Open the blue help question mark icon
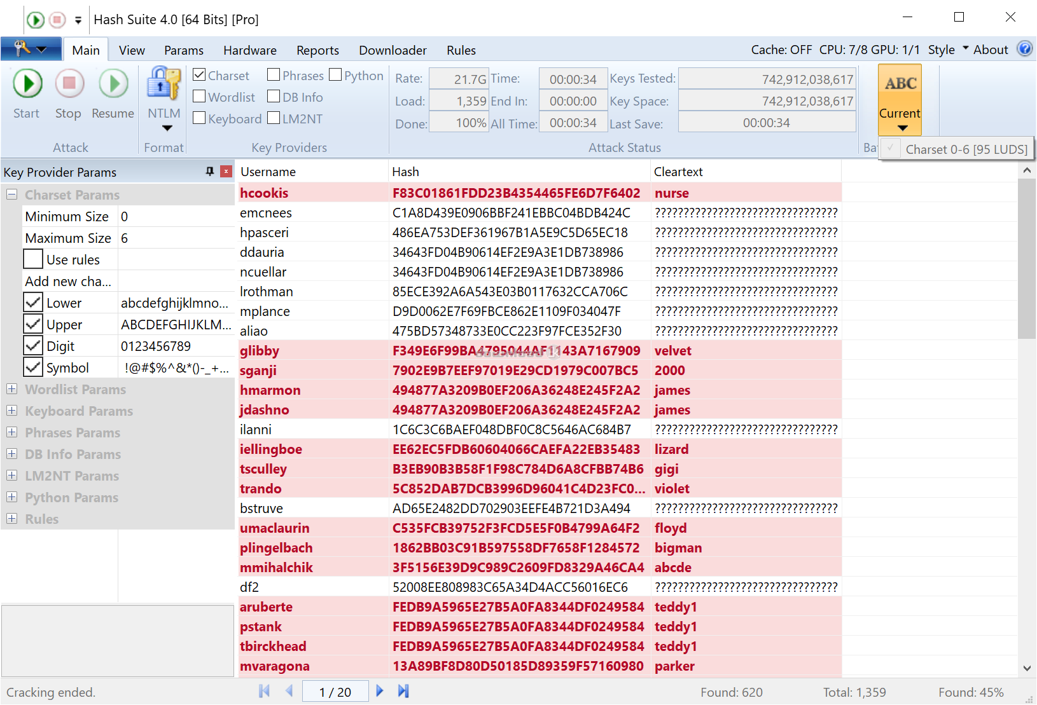The height and width of the screenshot is (705, 1037). pos(1024,49)
